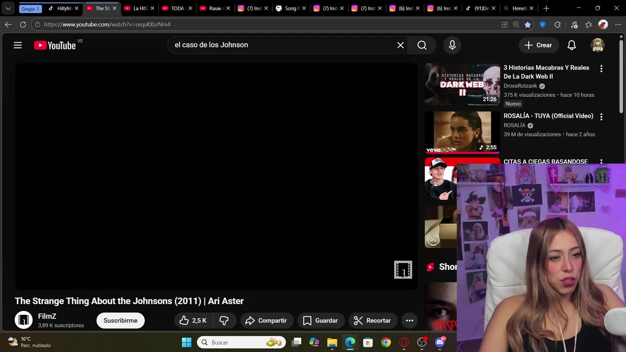The image size is (626, 352).
Task: Open Edge settings and more menu
Action: [618, 24]
